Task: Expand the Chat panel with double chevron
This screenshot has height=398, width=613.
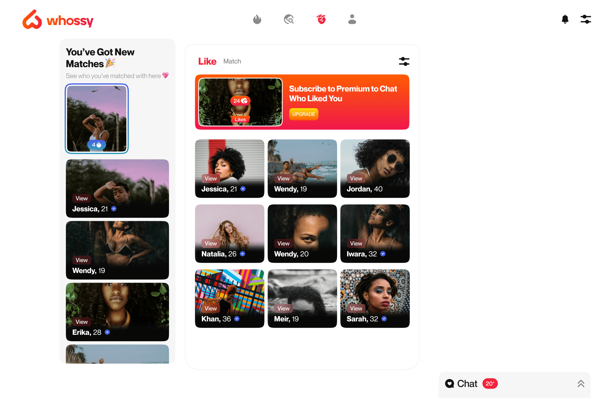Action: [x=581, y=384]
